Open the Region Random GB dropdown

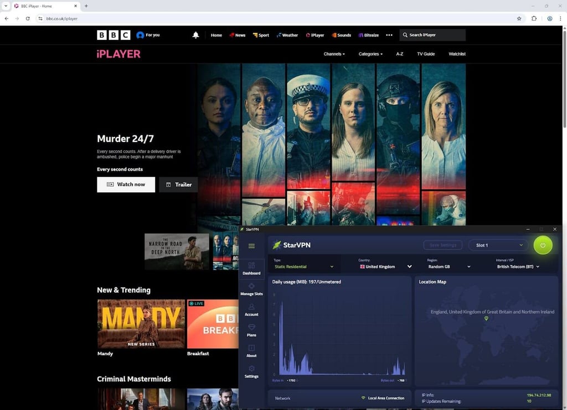449,267
